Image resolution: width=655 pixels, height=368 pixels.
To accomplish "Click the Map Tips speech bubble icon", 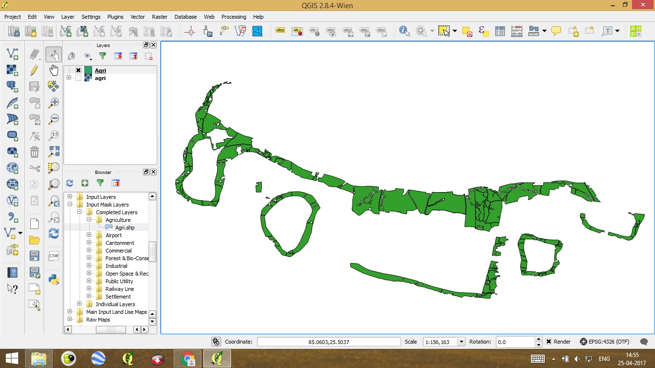I will point(556,31).
